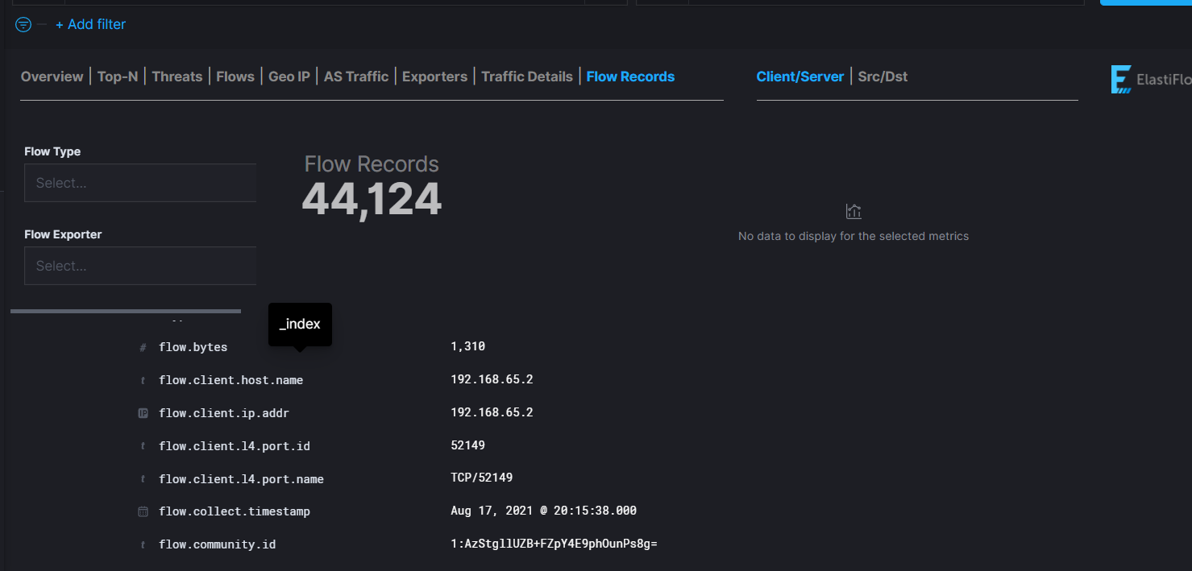Click the Add filter link
The height and width of the screenshot is (571, 1192).
tap(90, 24)
